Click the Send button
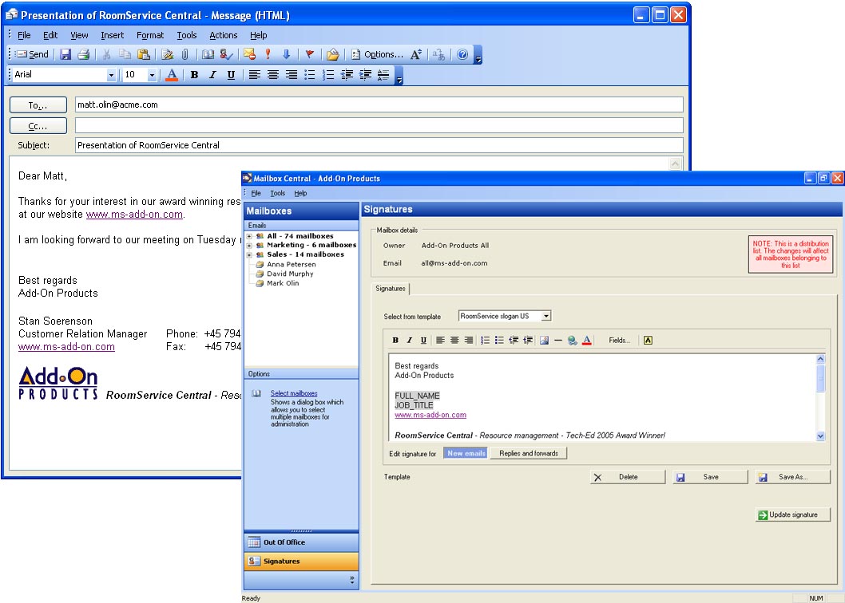The height and width of the screenshot is (603, 845). (32, 54)
